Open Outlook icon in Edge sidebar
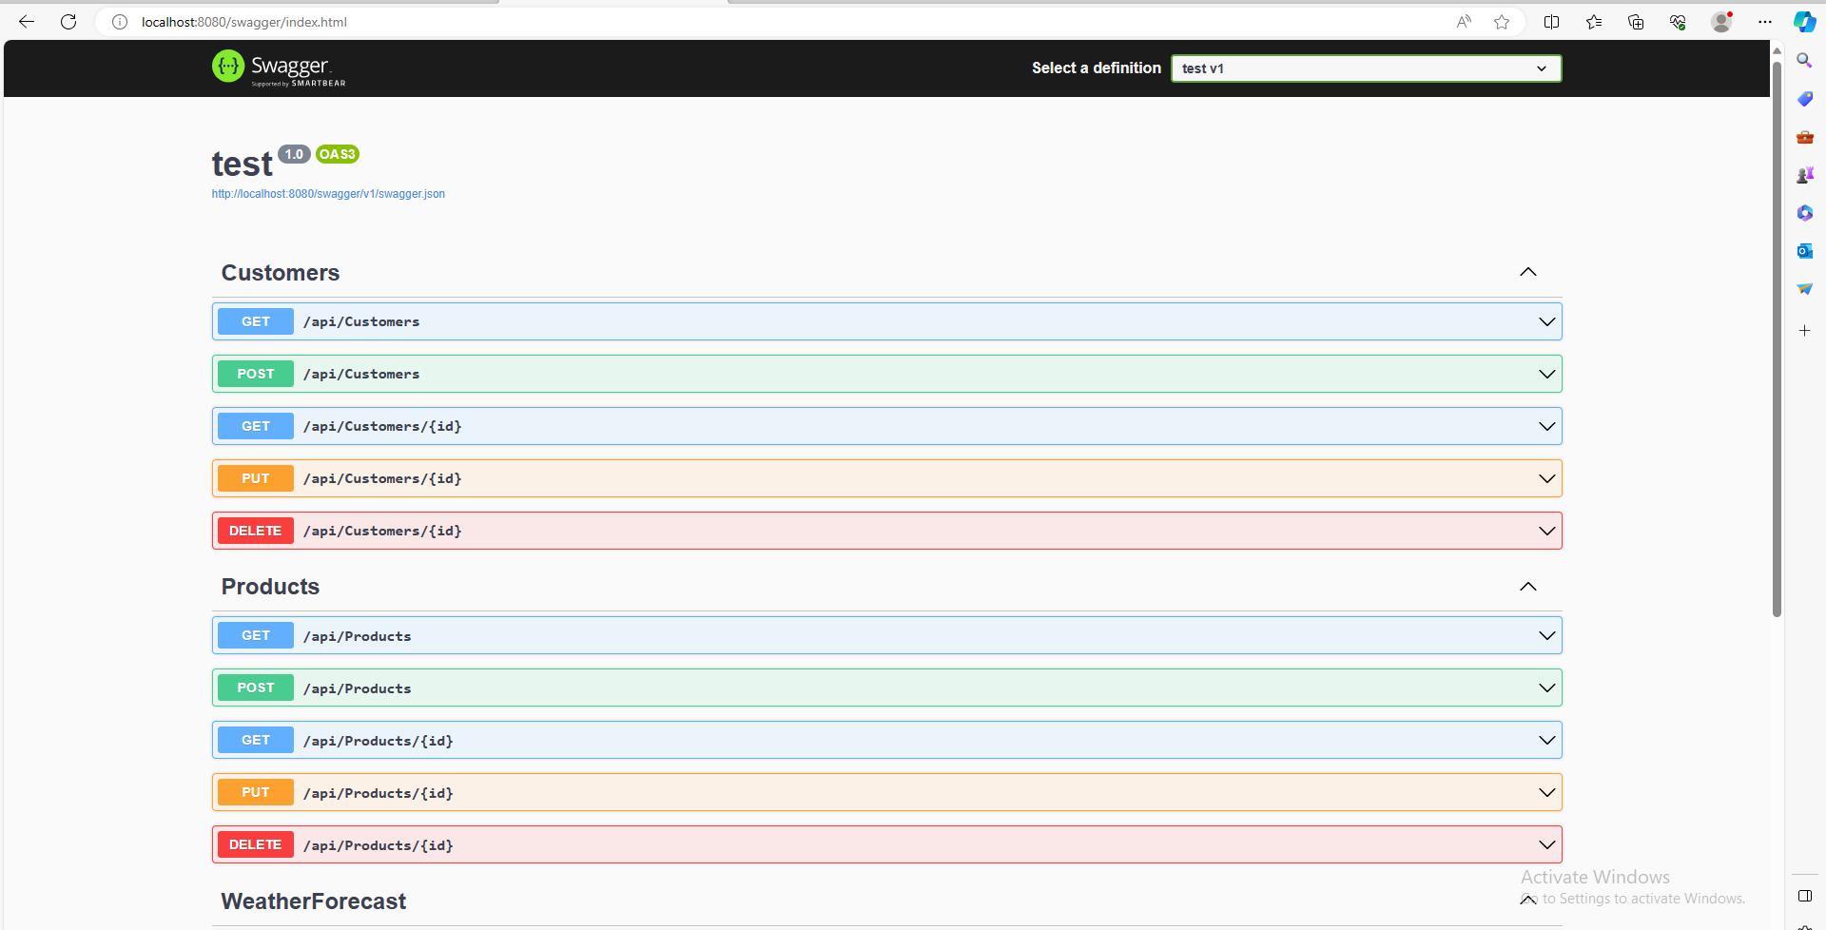This screenshot has width=1826, height=930. [x=1804, y=251]
